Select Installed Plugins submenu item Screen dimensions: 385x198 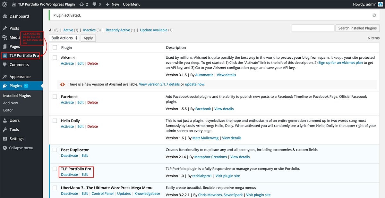pos(17,95)
